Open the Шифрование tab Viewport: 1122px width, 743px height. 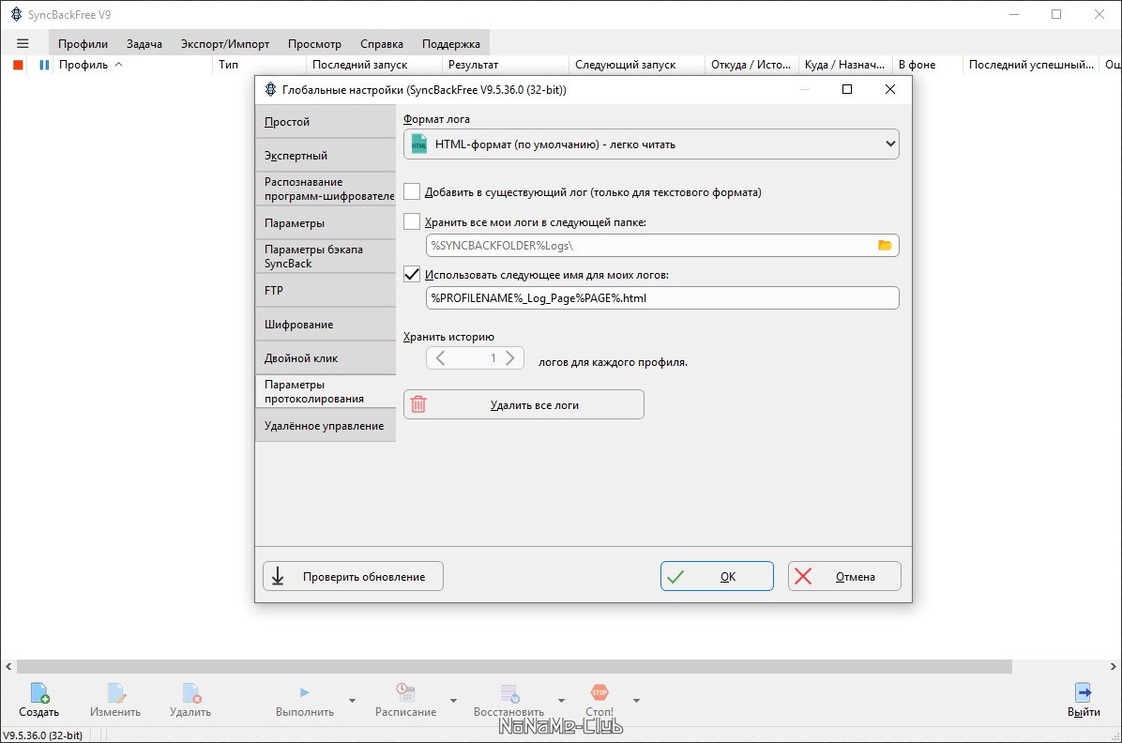[326, 325]
